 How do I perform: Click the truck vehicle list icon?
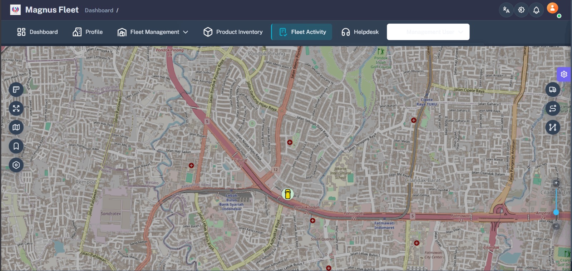tap(553, 89)
